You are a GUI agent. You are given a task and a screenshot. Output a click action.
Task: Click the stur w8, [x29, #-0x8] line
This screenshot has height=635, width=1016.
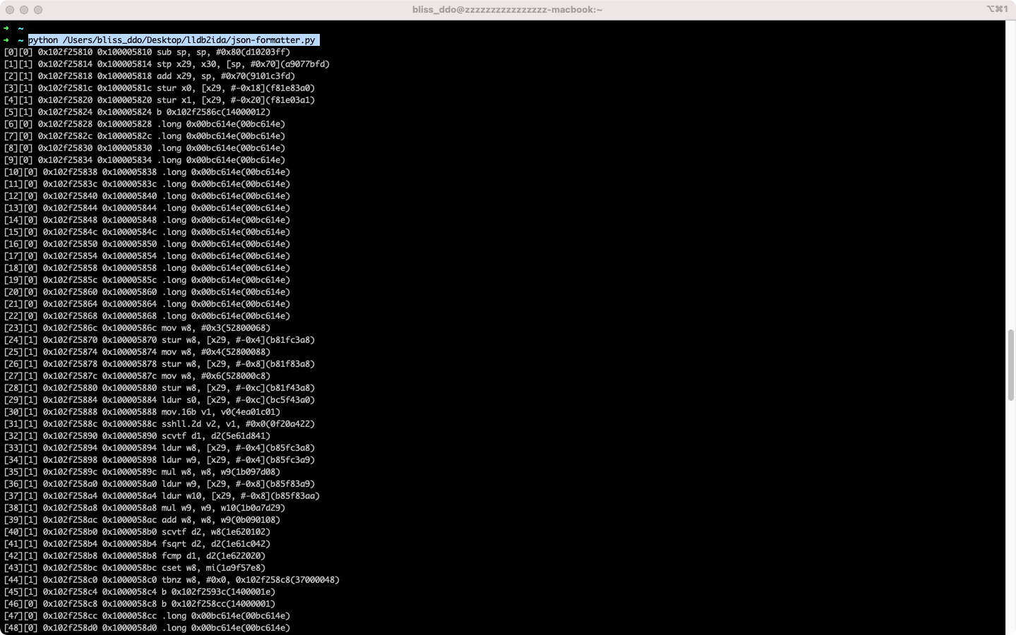[x=160, y=364]
